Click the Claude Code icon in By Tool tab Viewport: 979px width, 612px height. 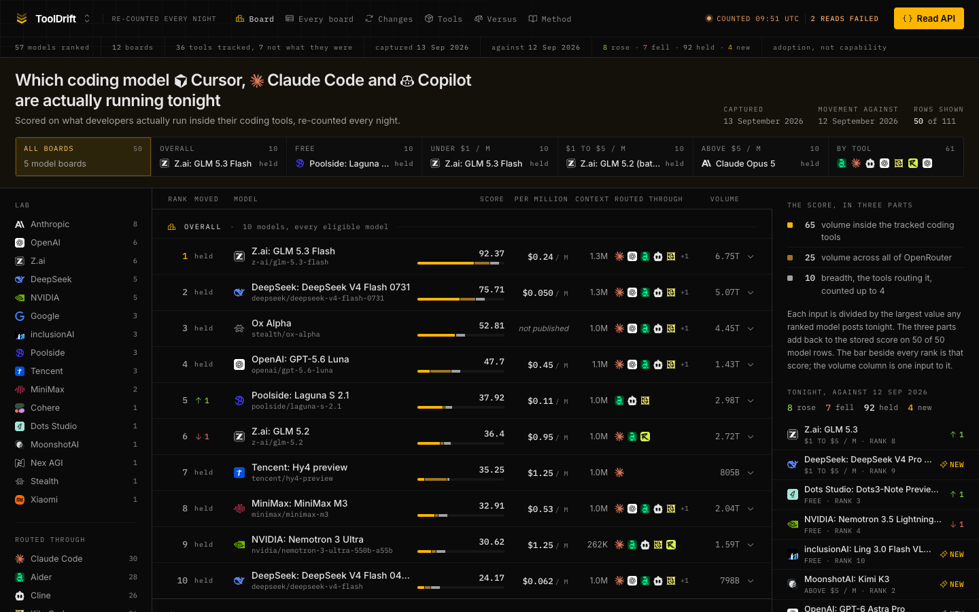[856, 163]
